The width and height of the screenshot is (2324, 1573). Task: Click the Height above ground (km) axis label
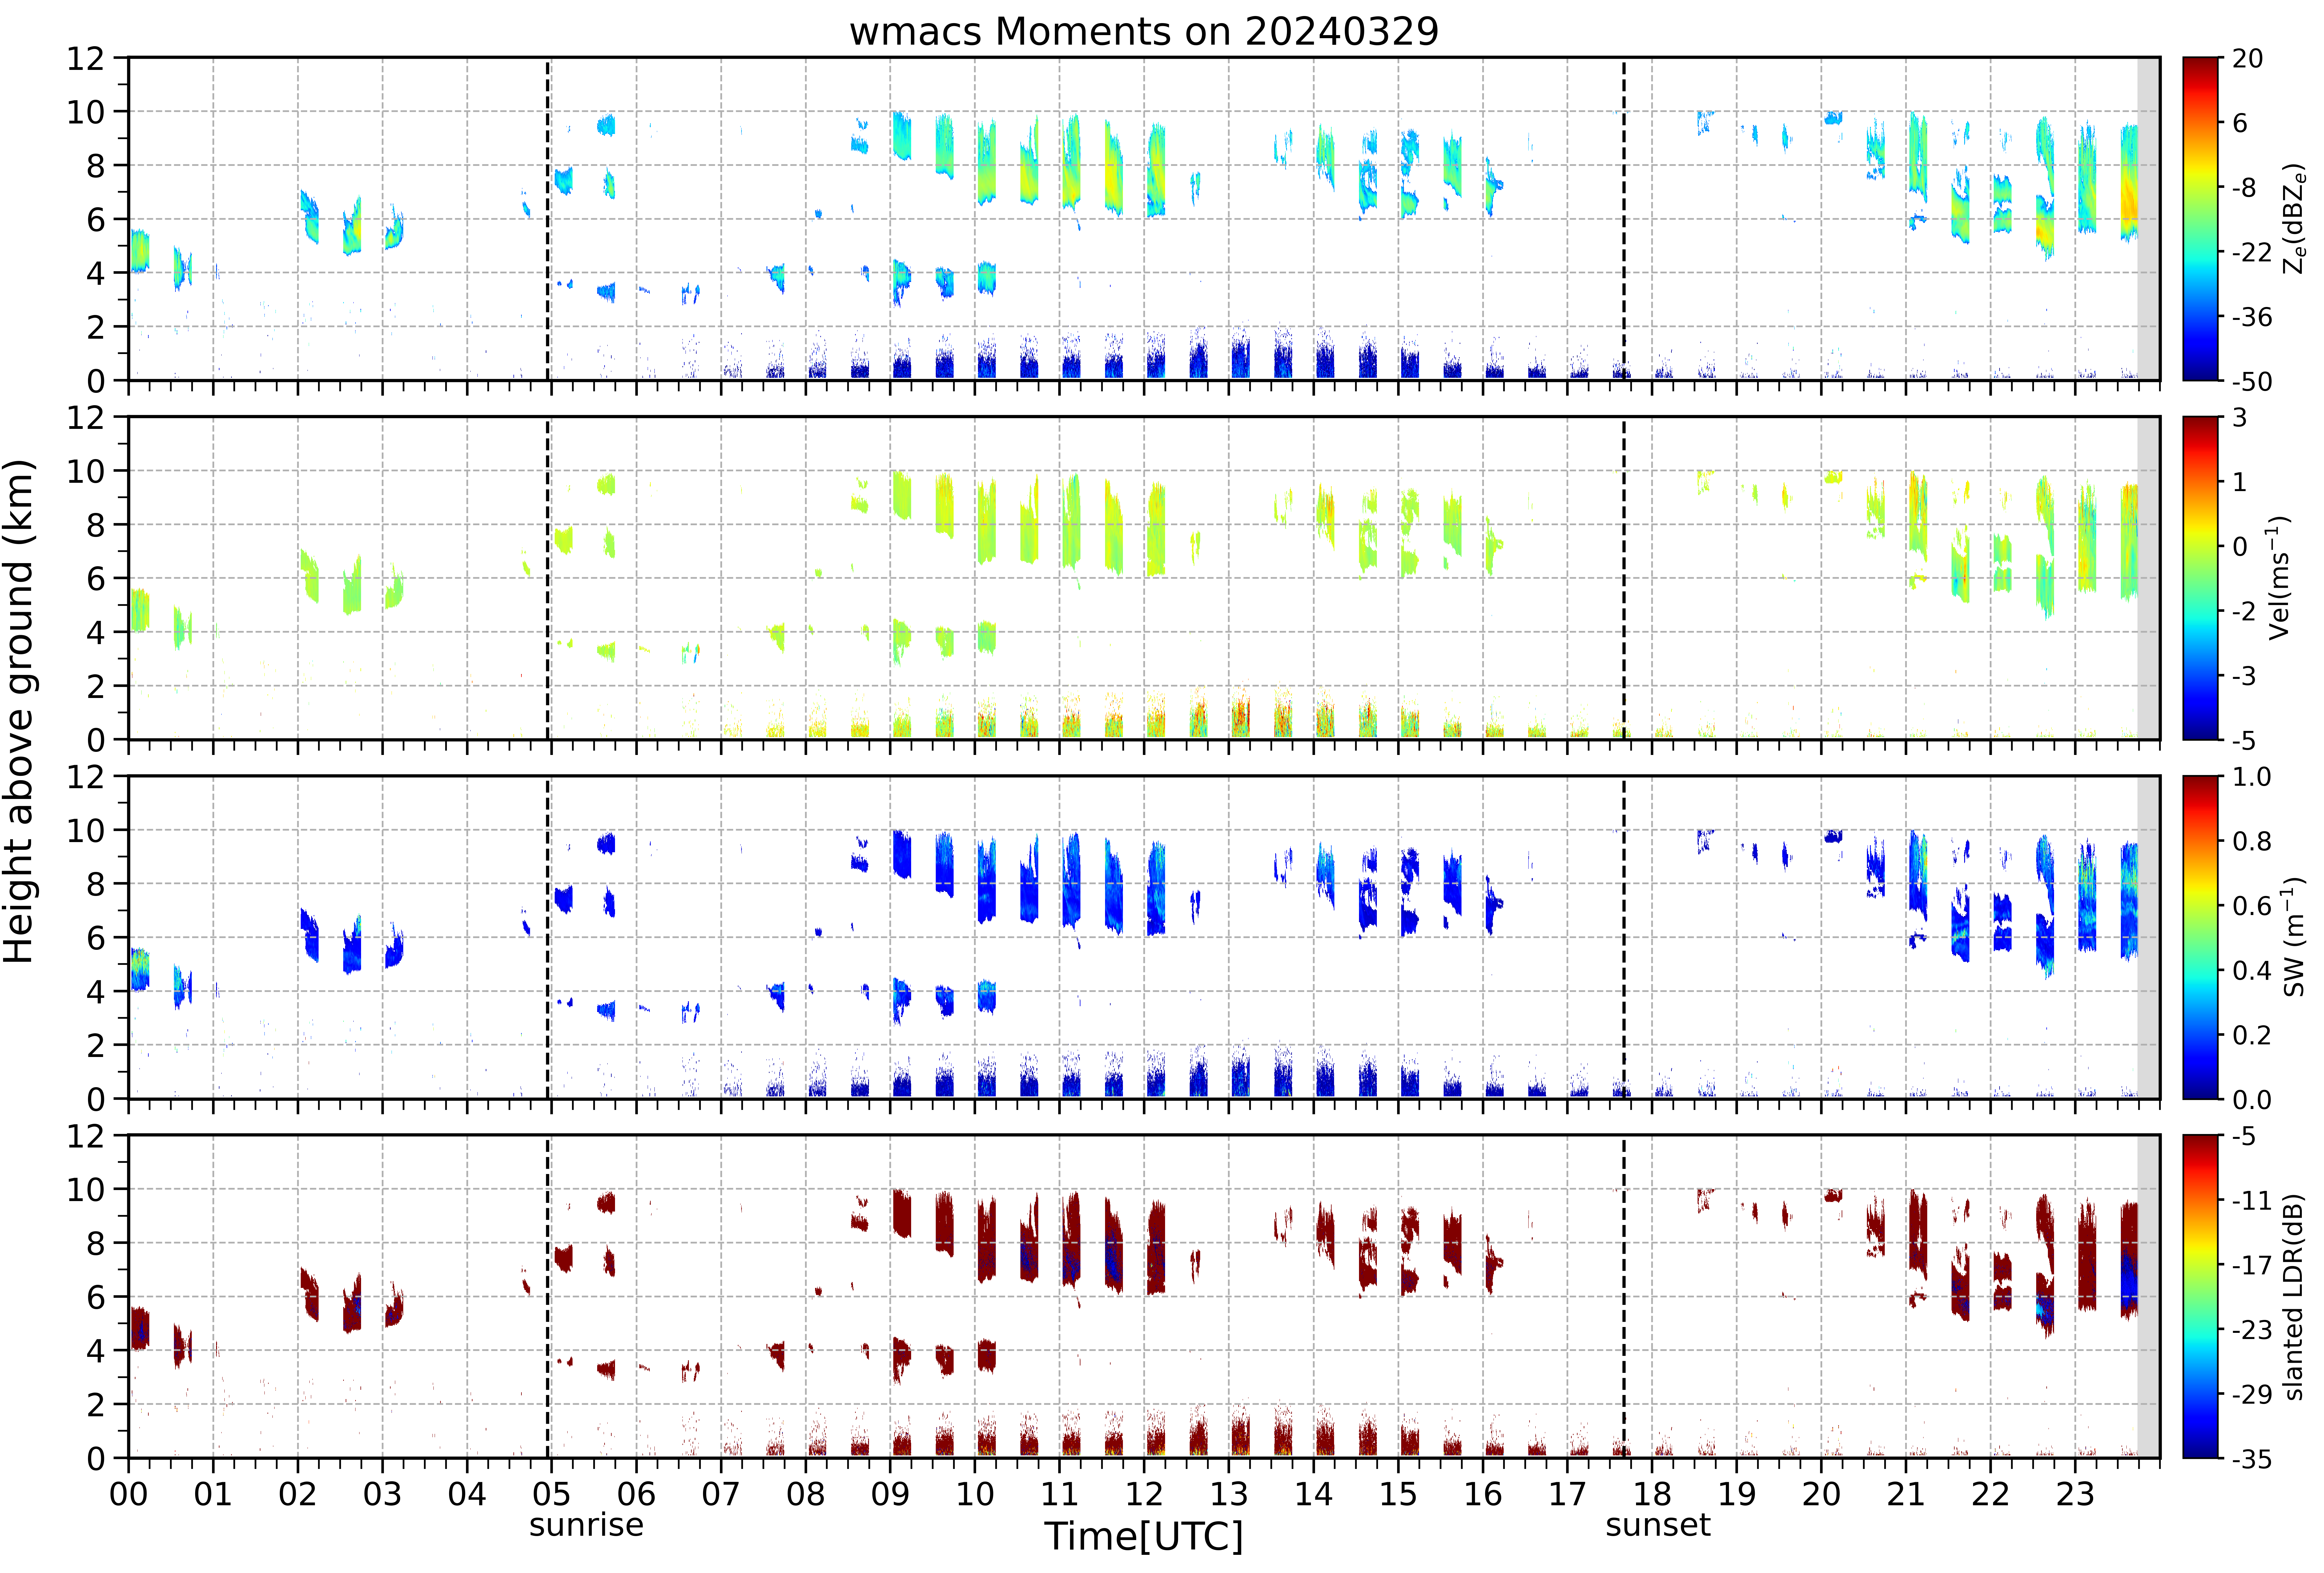coord(20,711)
